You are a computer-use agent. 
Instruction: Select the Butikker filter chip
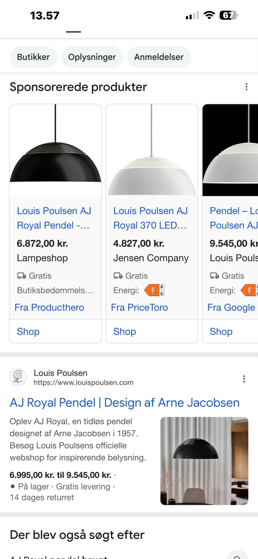click(x=33, y=57)
